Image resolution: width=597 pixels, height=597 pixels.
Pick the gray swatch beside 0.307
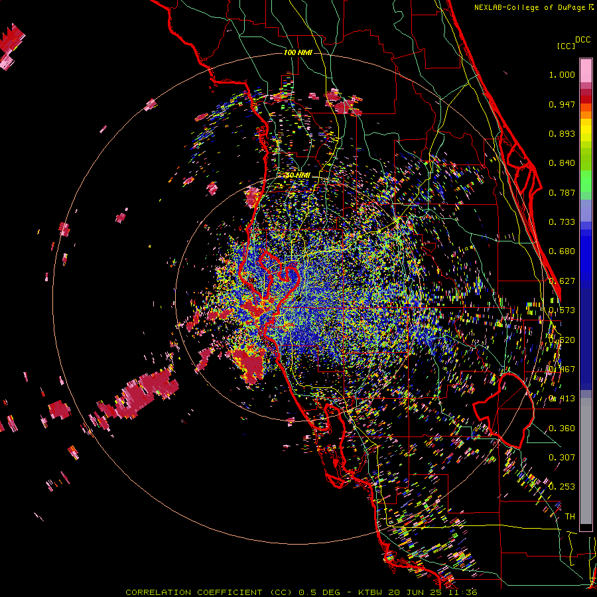click(x=586, y=461)
